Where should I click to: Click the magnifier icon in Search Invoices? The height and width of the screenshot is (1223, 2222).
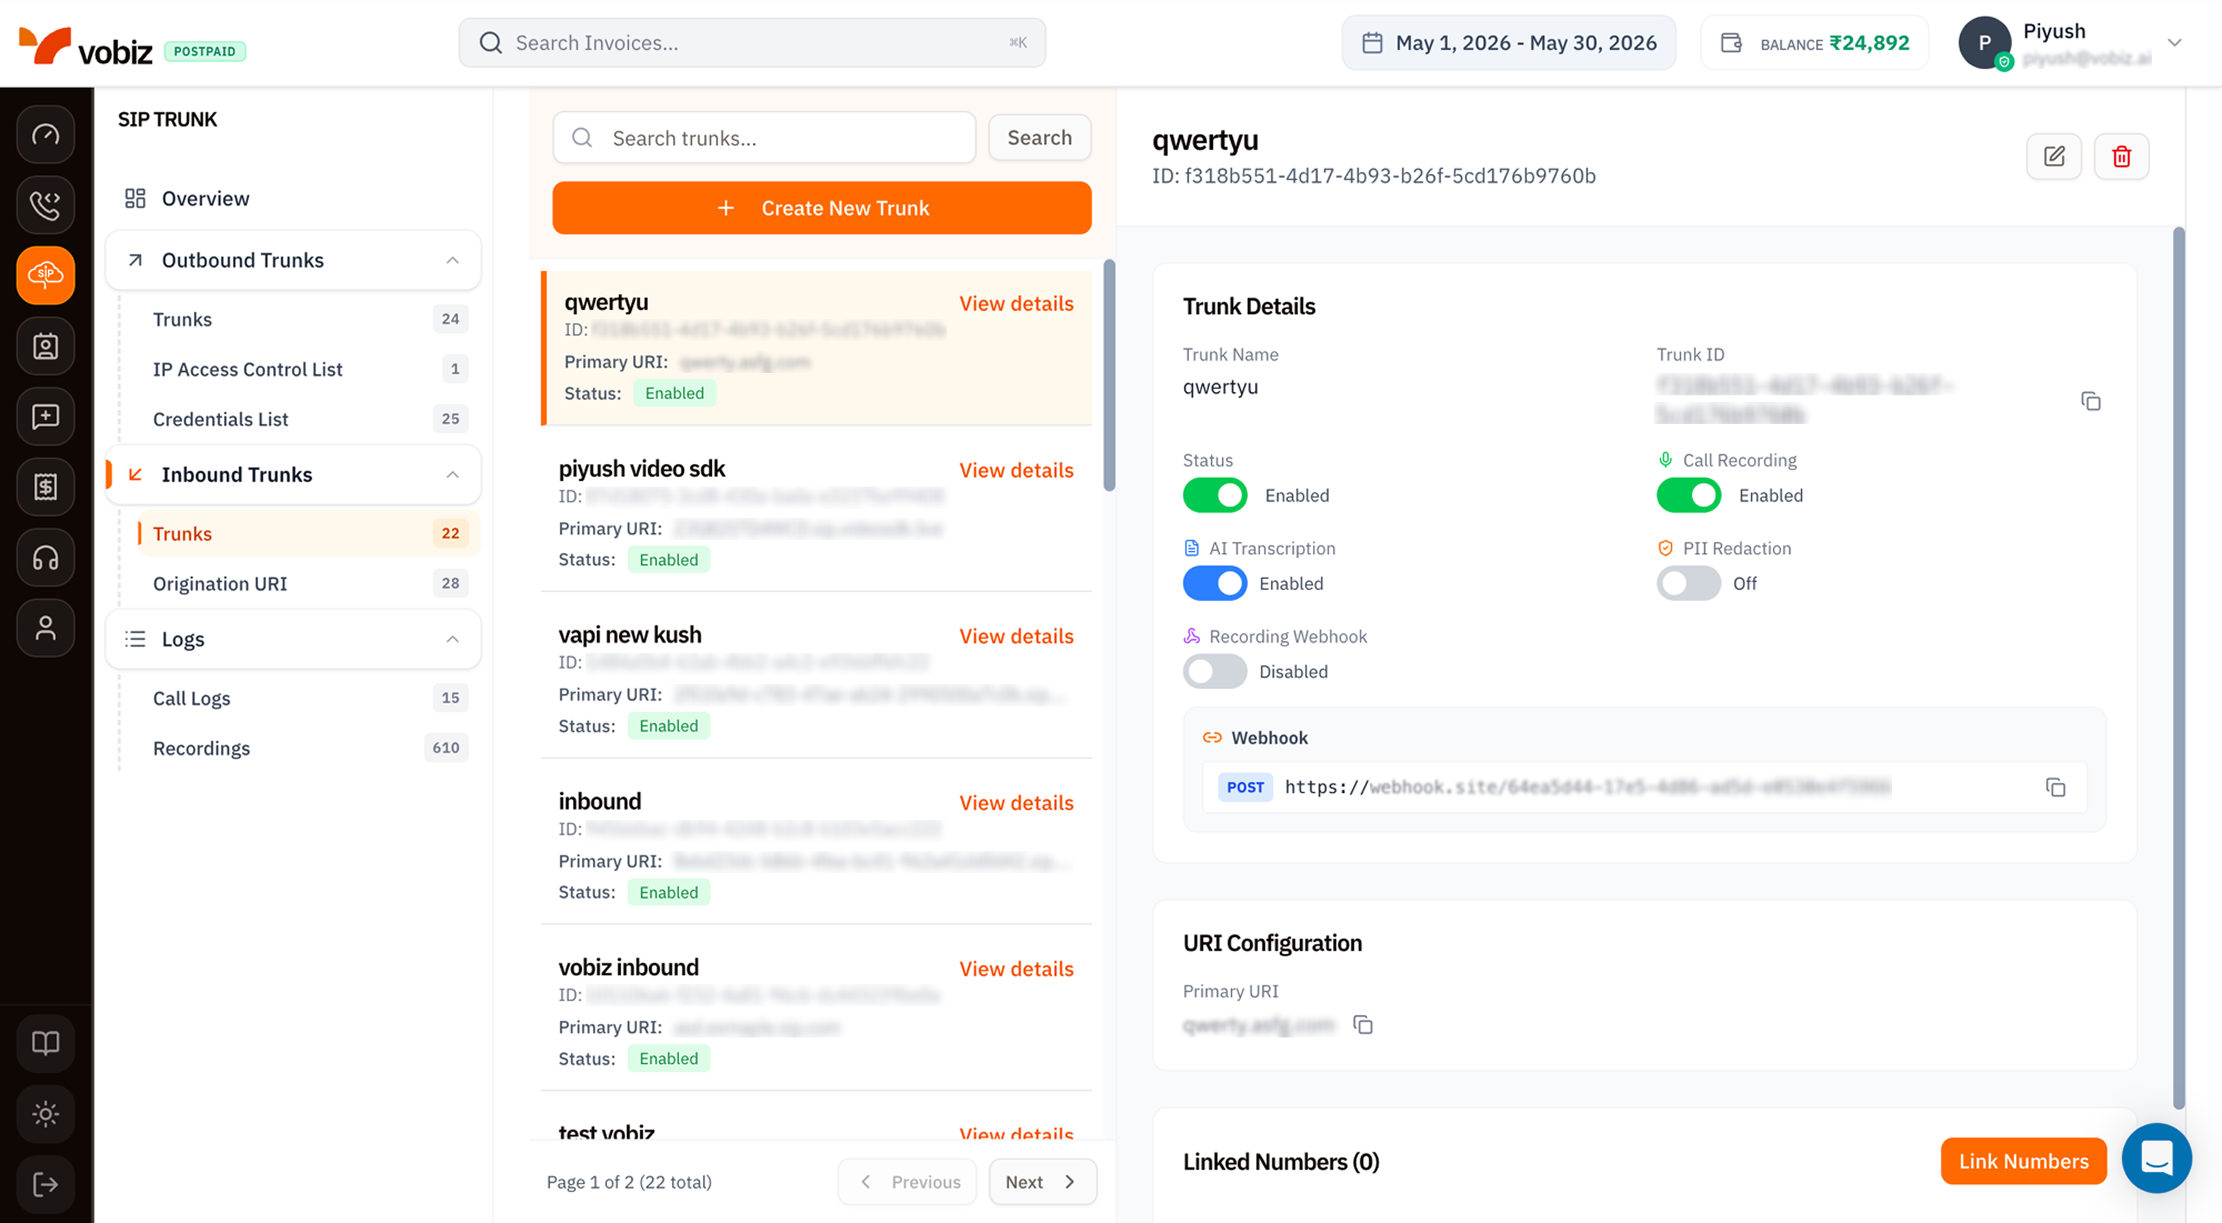491,43
